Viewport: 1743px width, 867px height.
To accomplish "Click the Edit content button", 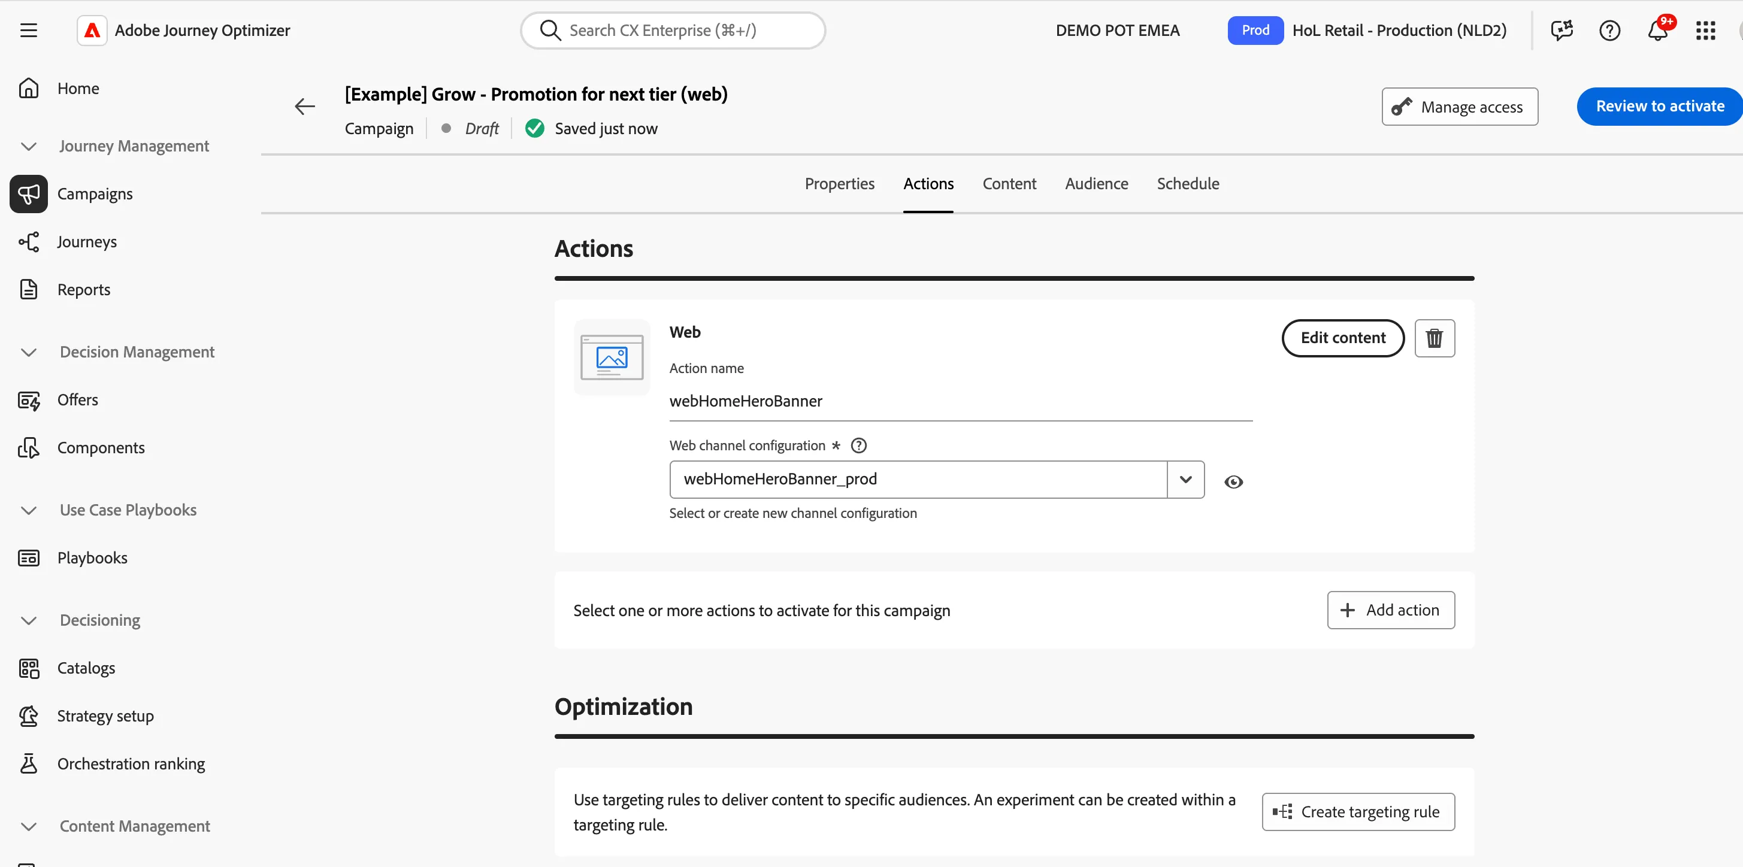I will point(1342,338).
